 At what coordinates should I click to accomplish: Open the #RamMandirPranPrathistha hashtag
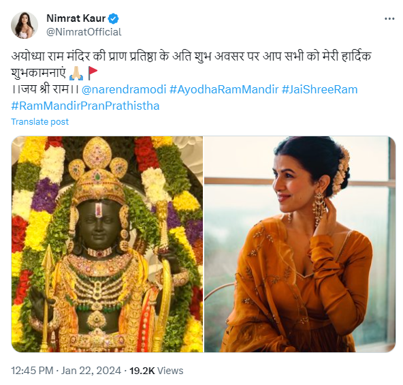click(85, 106)
